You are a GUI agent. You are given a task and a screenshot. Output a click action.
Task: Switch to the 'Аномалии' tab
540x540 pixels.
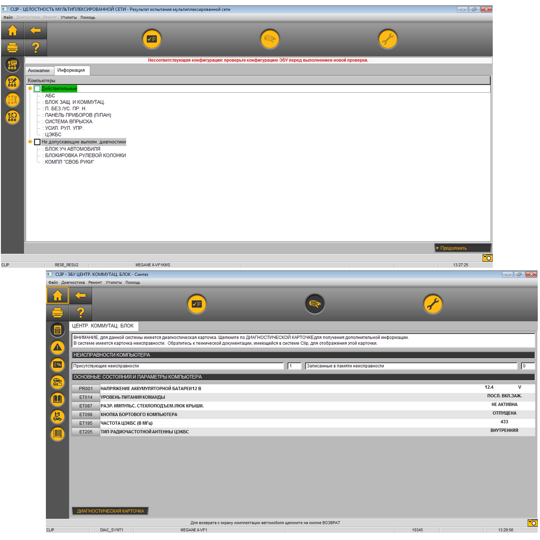pyautogui.click(x=39, y=71)
